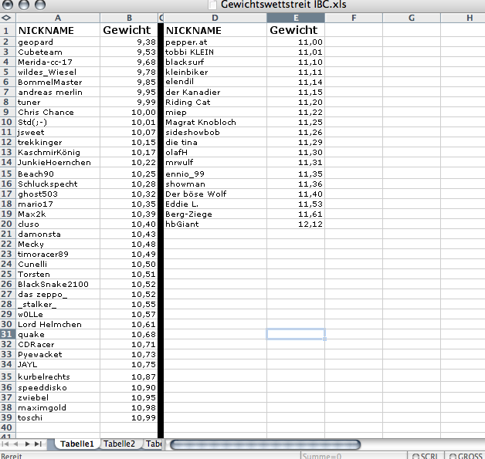Open the partially hidden third sheet tab

pos(153,444)
